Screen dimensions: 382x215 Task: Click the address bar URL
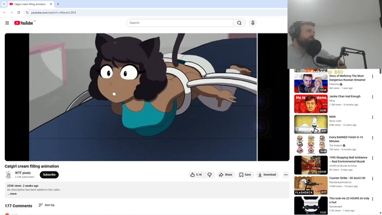pyautogui.click(x=54, y=13)
